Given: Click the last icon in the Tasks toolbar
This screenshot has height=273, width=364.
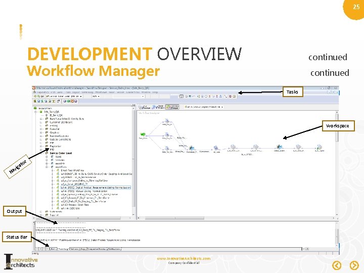Looking at the screenshot, I should pos(234,96).
